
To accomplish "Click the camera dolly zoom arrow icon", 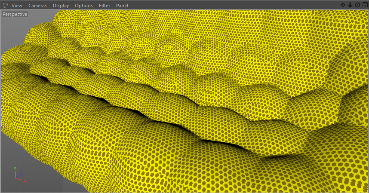I will (350, 5).
